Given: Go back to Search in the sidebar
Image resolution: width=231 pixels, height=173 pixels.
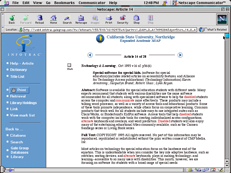Looking at the screenshot, I should pos(17,142).
